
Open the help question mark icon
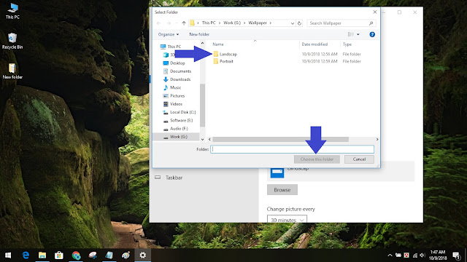(372, 34)
